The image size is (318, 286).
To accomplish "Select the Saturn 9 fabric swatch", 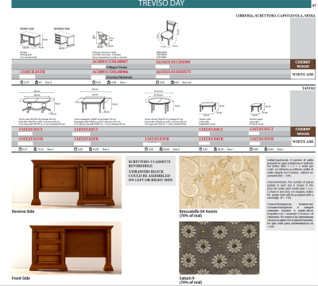I will coord(219,248).
